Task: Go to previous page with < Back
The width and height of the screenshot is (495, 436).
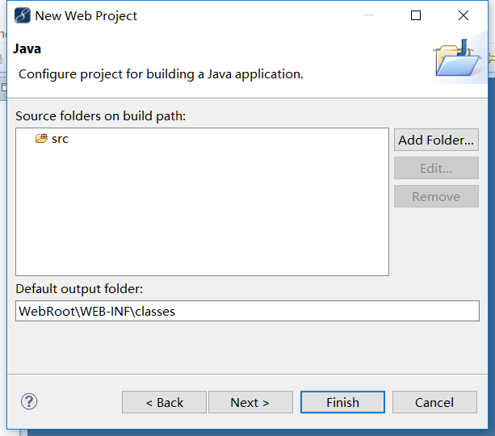Action: point(164,402)
